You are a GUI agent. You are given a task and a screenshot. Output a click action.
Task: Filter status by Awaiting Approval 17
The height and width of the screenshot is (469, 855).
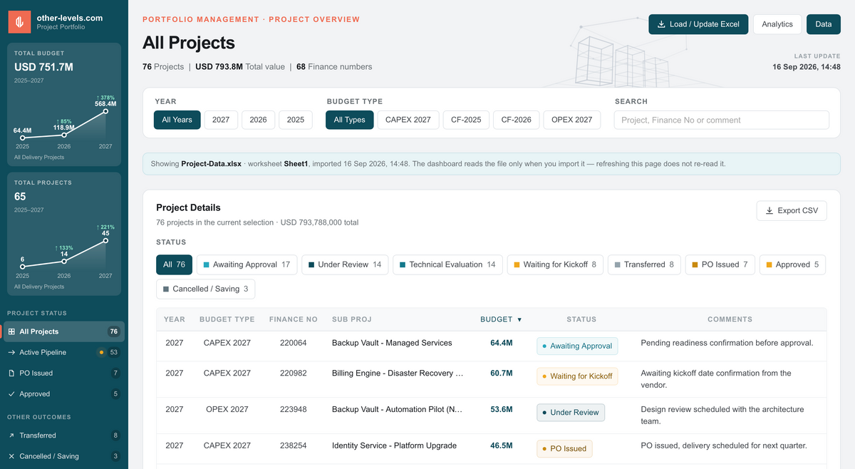[247, 264]
